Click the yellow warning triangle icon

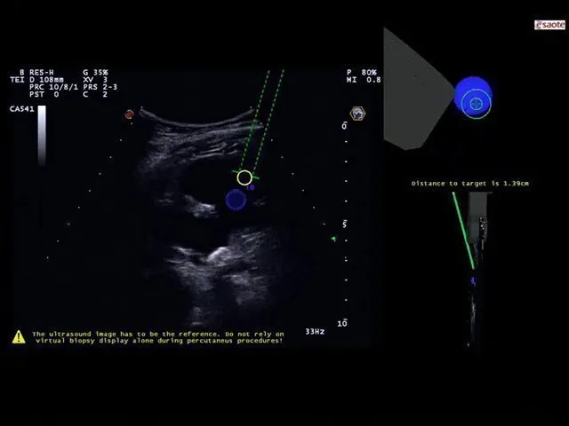tap(19, 337)
